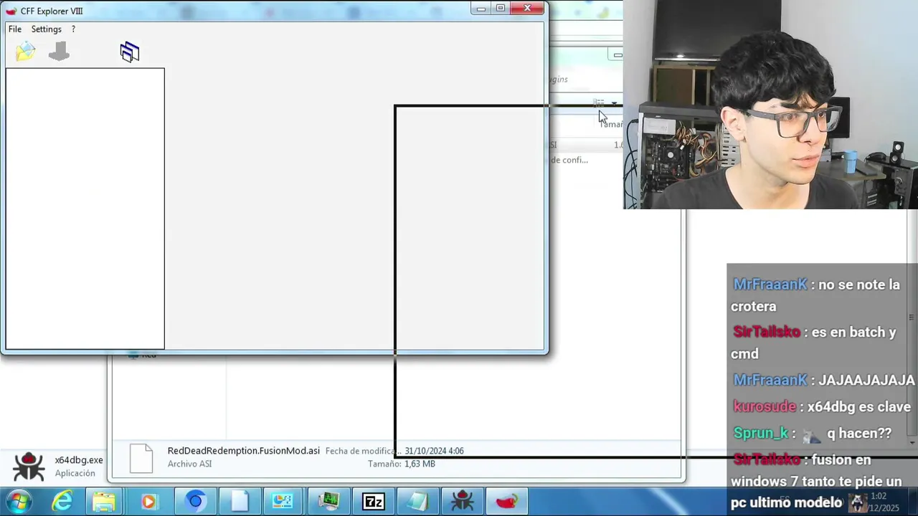918x516 pixels.
Task: Open the File menu in CFF Explorer
Action: [14, 29]
